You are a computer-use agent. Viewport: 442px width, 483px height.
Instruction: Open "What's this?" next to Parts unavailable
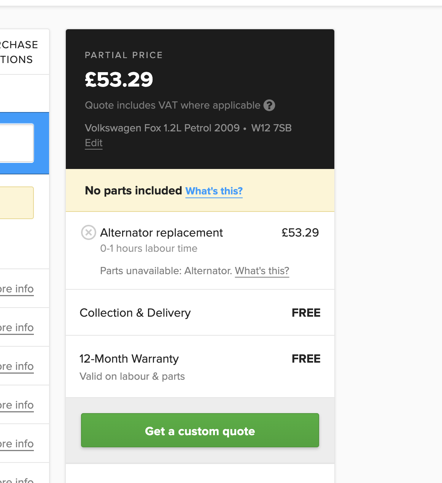tap(262, 271)
